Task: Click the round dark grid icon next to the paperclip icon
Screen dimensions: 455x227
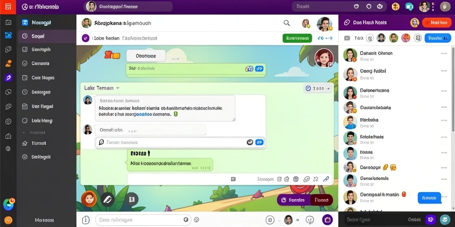Action: coord(132,199)
